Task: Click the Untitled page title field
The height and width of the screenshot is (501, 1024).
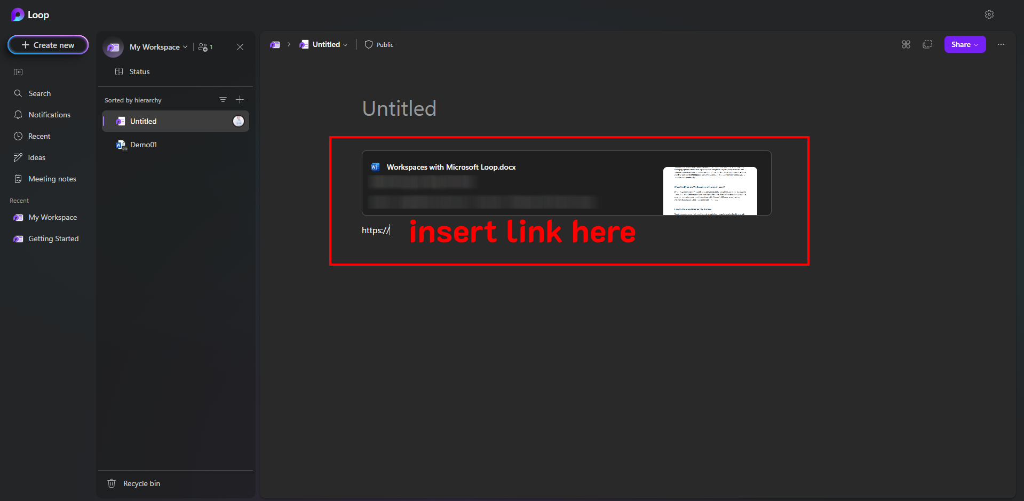Action: (399, 108)
